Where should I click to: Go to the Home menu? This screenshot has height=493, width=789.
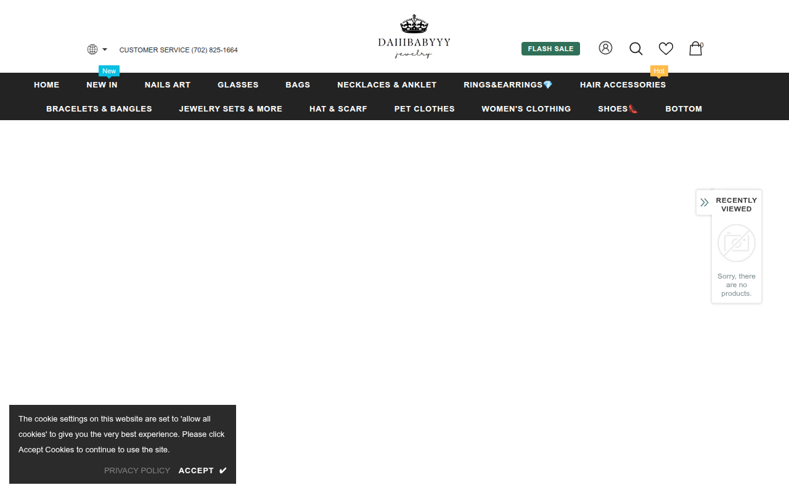(47, 85)
